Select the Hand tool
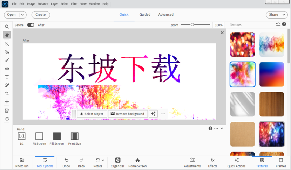 [x=7, y=35]
